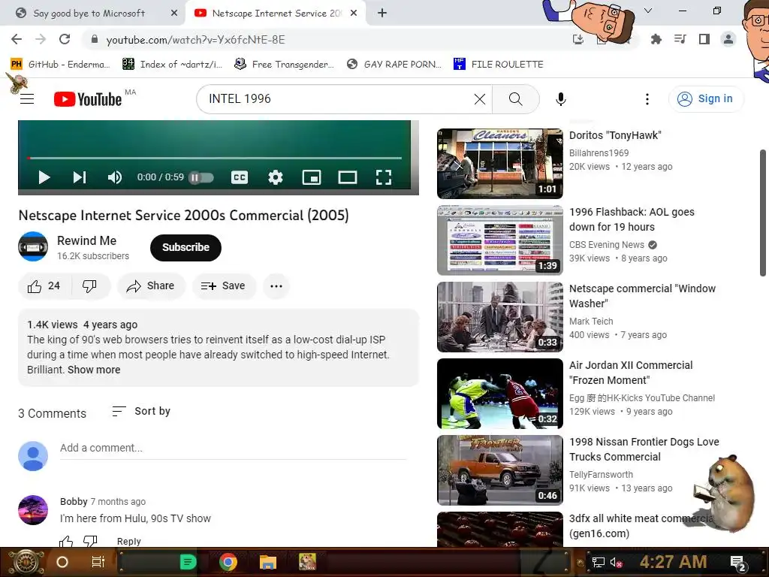Open Netscape Window Washer video title
The height and width of the screenshot is (577, 769).
(642, 296)
